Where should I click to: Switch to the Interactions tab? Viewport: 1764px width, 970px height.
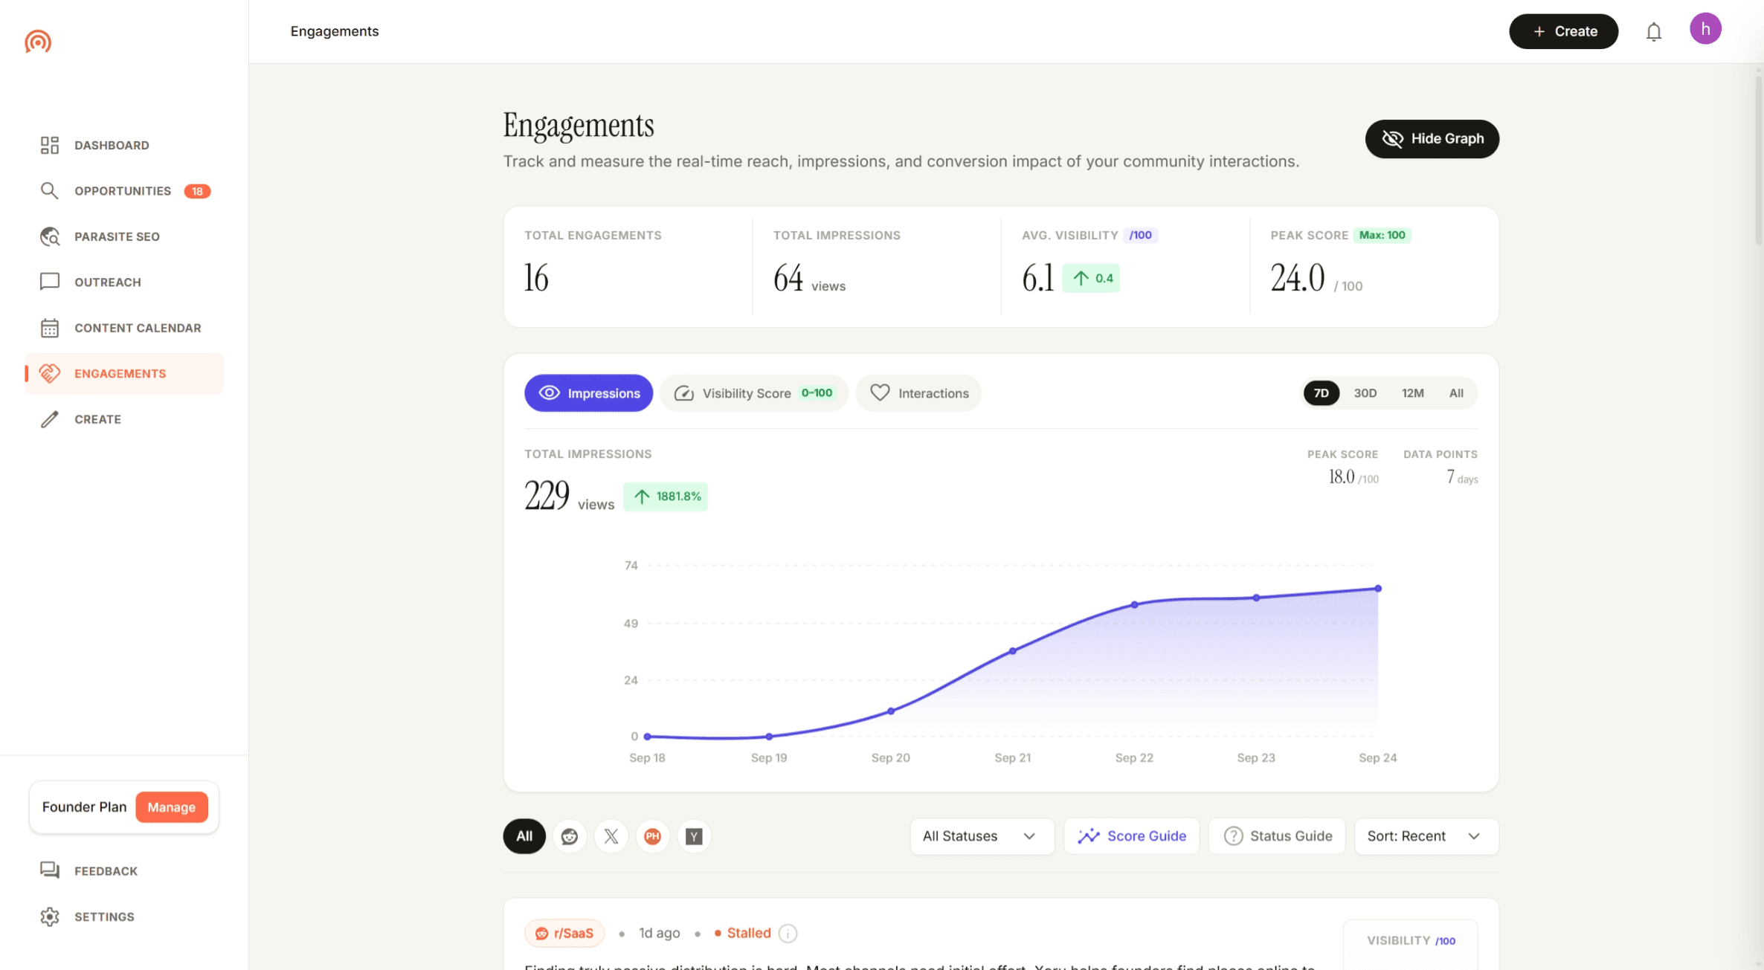tap(918, 393)
